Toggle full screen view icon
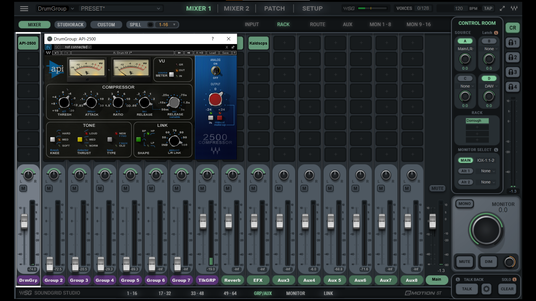Screen dimensions: 536x301 click(502, 8)
